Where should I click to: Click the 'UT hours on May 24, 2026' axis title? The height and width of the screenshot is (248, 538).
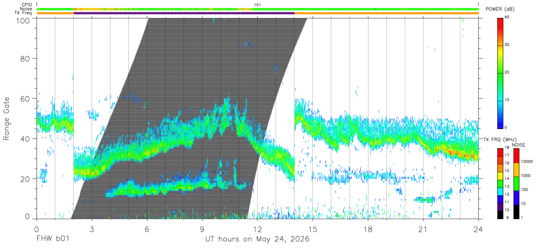pos(258,239)
